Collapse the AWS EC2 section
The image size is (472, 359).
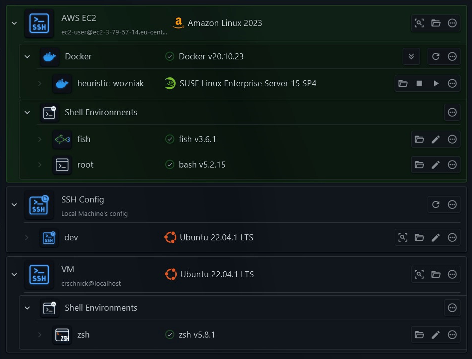[14, 23]
